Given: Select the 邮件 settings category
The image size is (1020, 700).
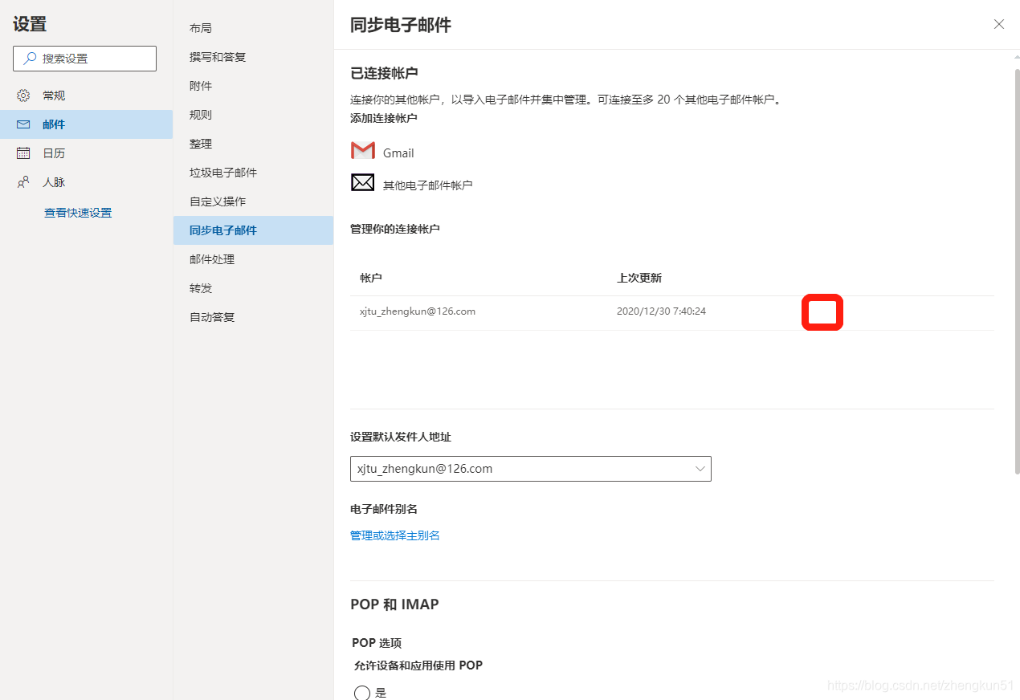Looking at the screenshot, I should click(86, 124).
